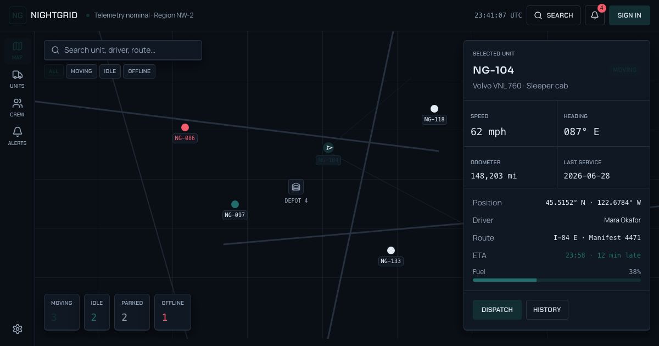Filter map by OFFLINE units

pyautogui.click(x=139, y=71)
